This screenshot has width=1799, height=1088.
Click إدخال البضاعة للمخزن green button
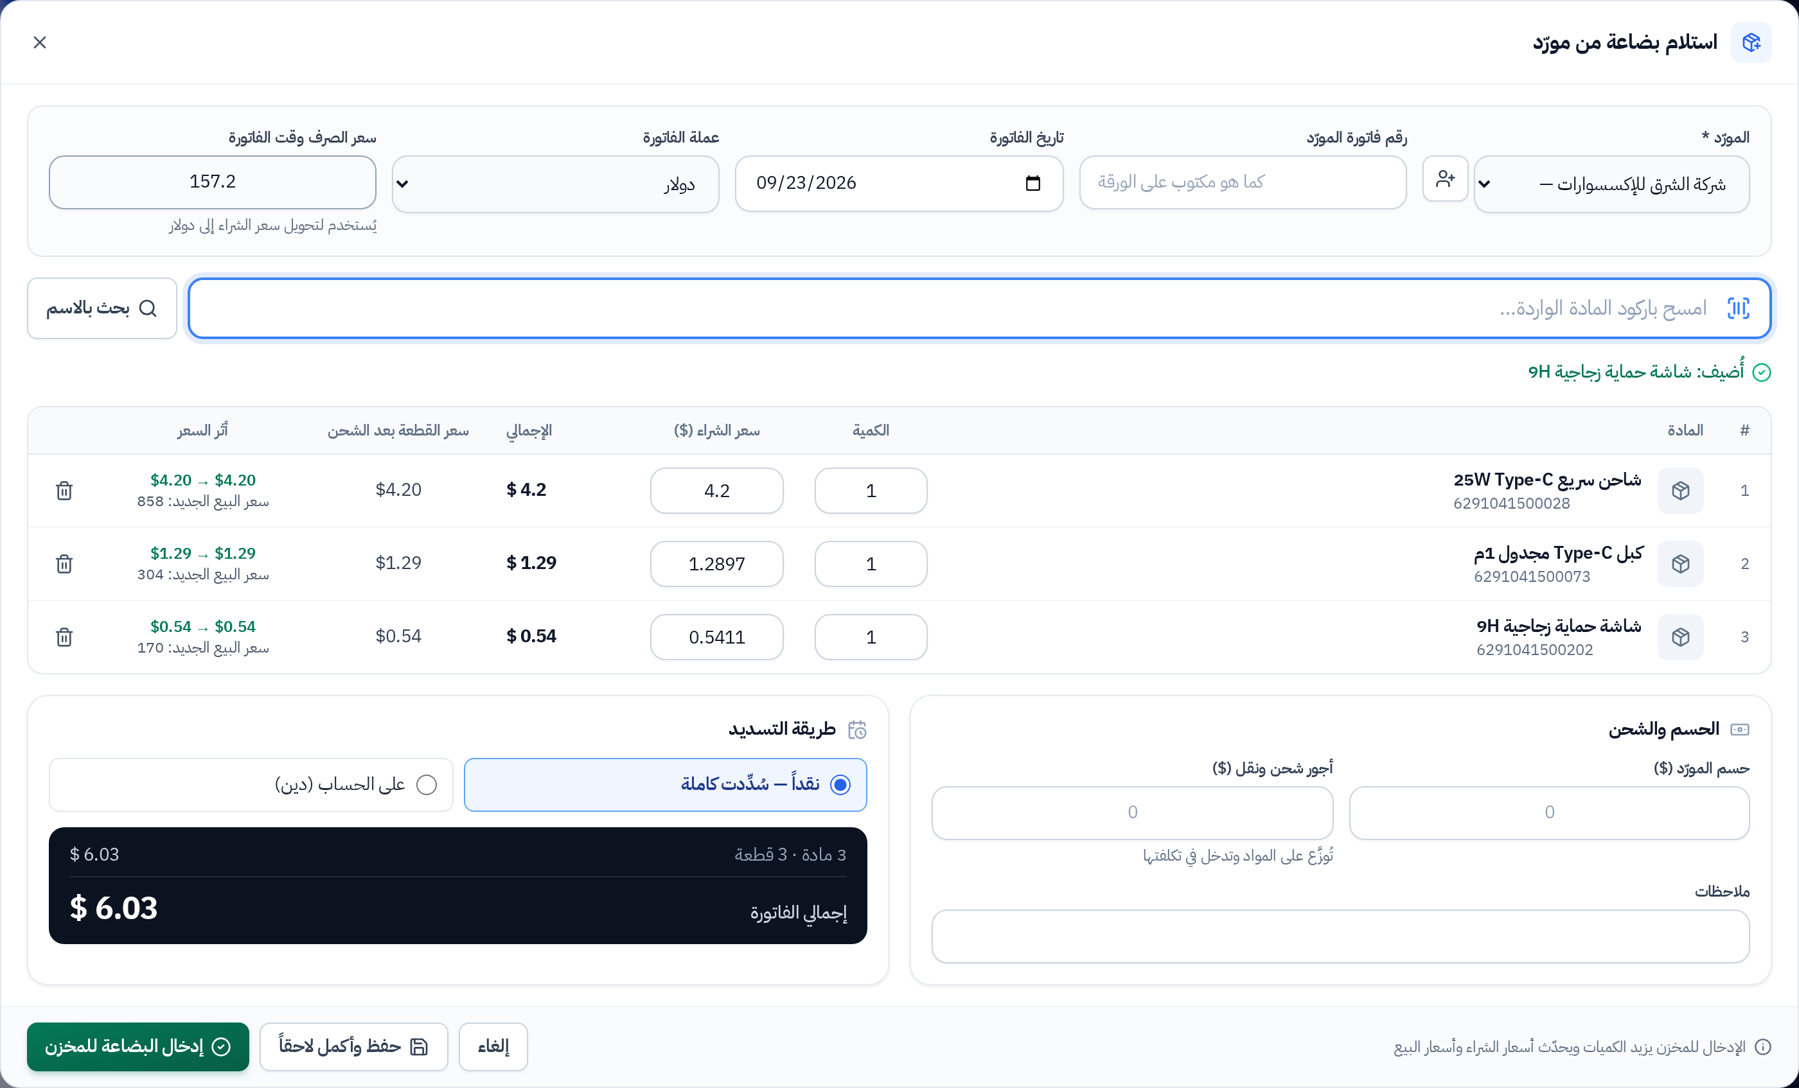(138, 1046)
